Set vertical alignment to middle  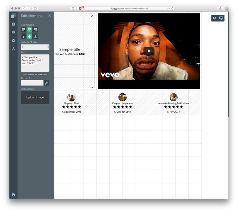29,36
